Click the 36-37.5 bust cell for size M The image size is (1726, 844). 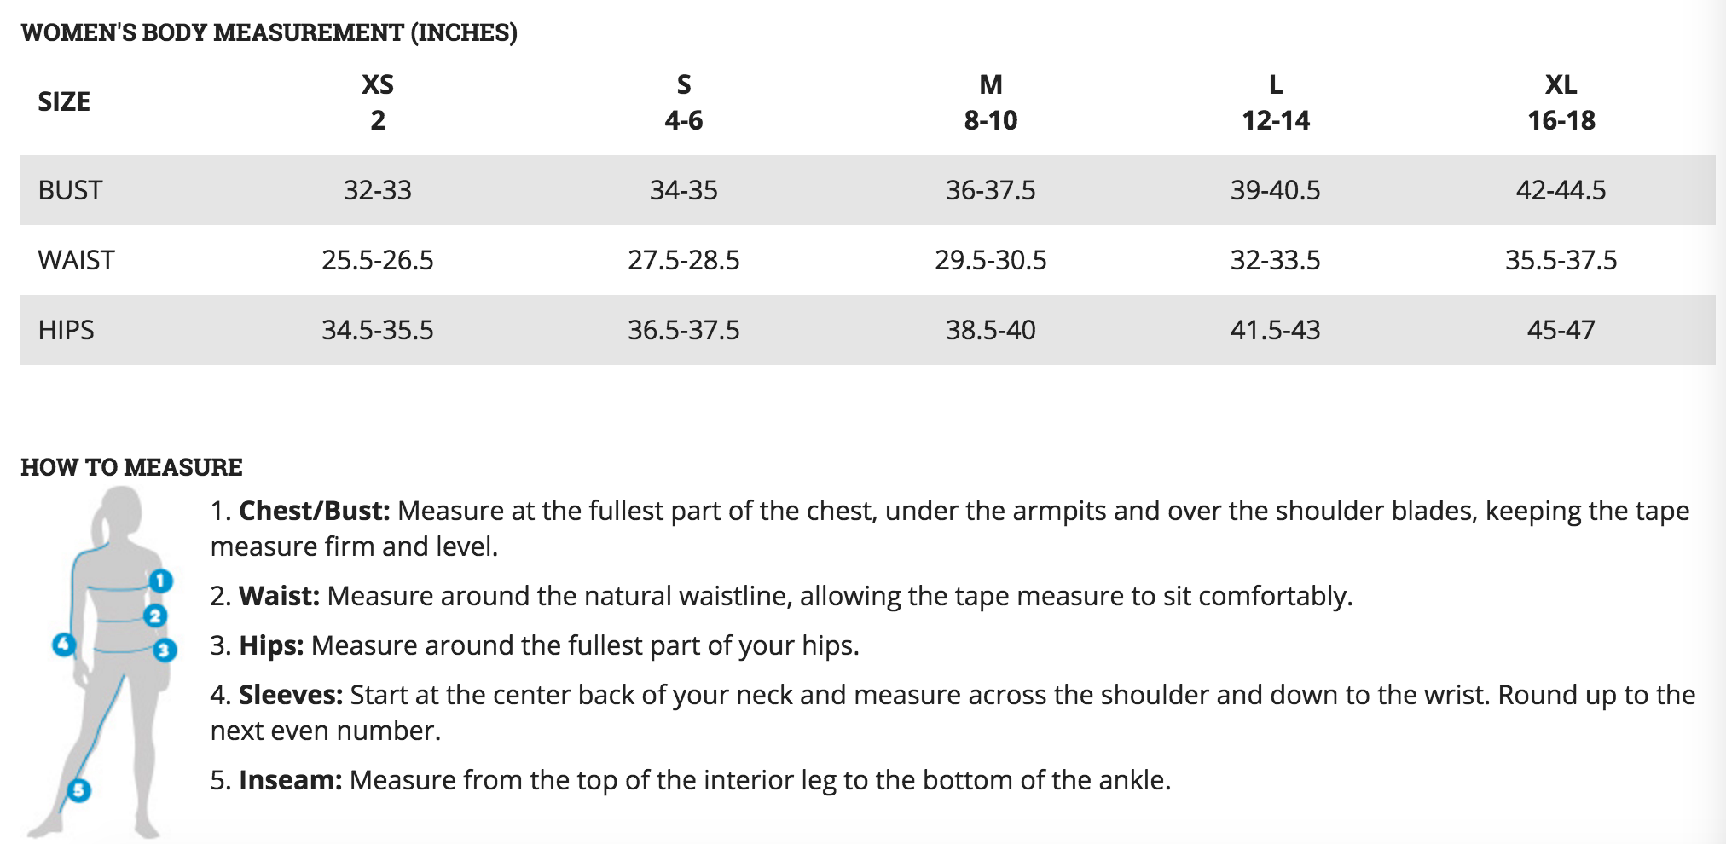[x=990, y=190]
